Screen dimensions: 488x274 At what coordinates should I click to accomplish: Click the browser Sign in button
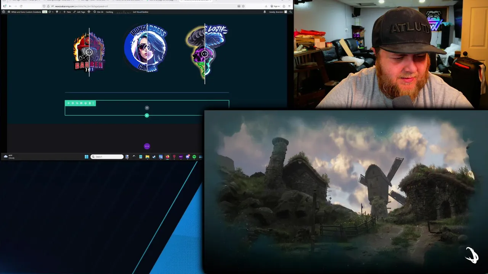coord(275,6)
